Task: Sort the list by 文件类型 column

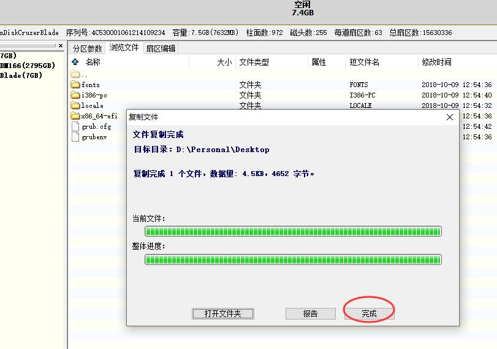Action: coord(254,62)
